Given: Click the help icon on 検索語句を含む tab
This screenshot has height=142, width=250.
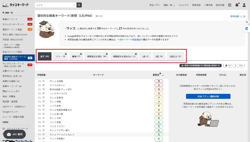Looking at the screenshot, I should (107, 54).
